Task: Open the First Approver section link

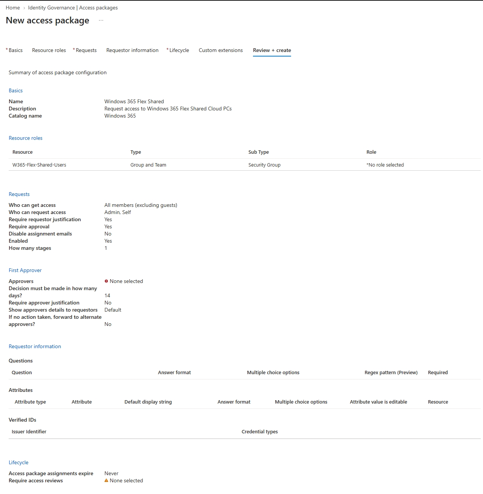Action: point(25,270)
